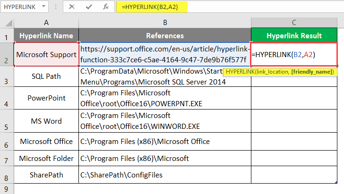Click Select All corner triangle
The width and height of the screenshot is (344, 194).
9,23
